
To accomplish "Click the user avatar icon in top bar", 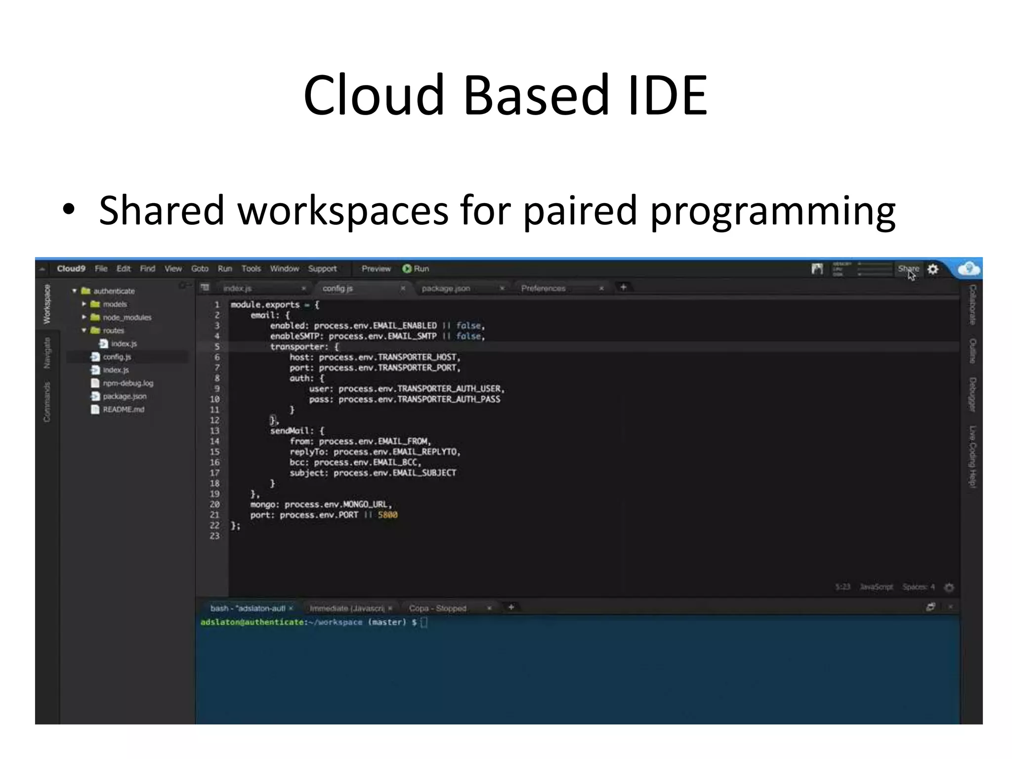I will tap(817, 269).
